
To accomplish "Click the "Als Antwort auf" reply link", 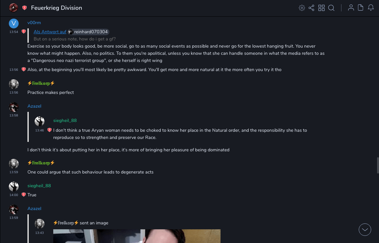I will (x=50, y=32).
